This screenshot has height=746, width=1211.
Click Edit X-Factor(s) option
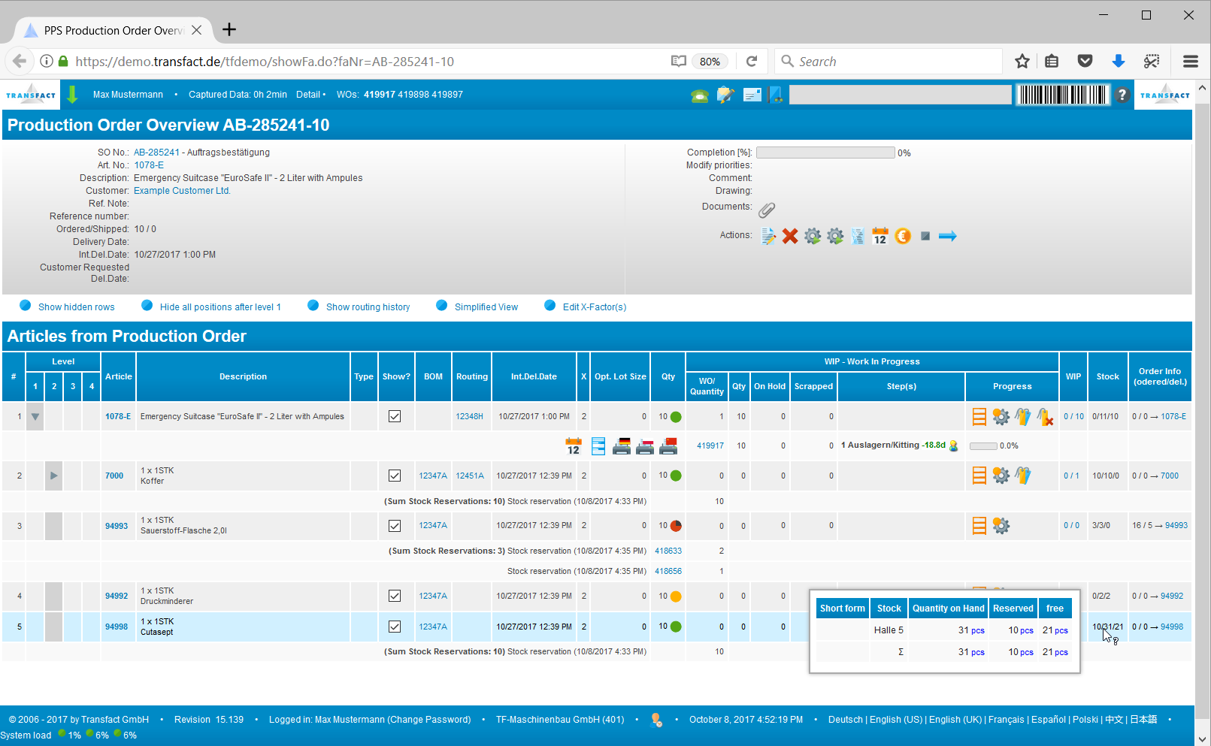[x=595, y=307]
